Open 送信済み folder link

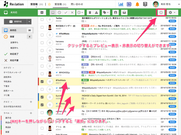[x=7, y=77]
